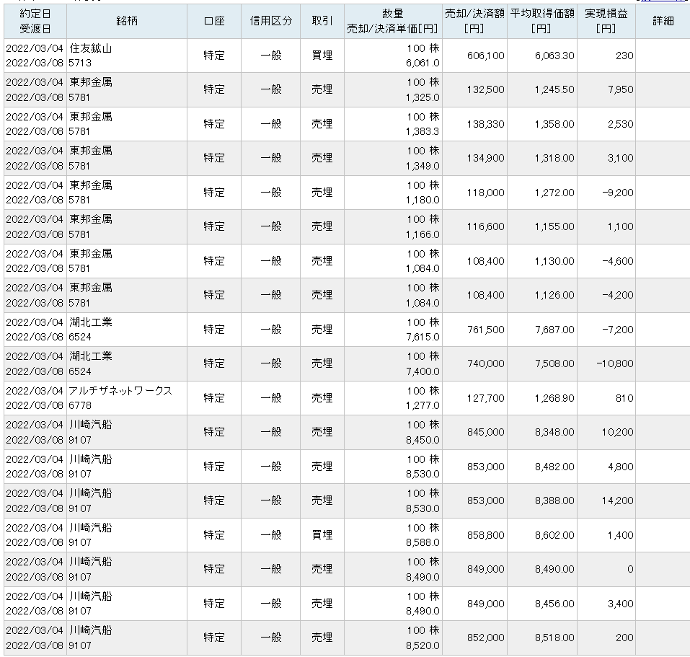The height and width of the screenshot is (657, 690).
Task: Click the realized loss -4,600
Action: tap(619, 261)
